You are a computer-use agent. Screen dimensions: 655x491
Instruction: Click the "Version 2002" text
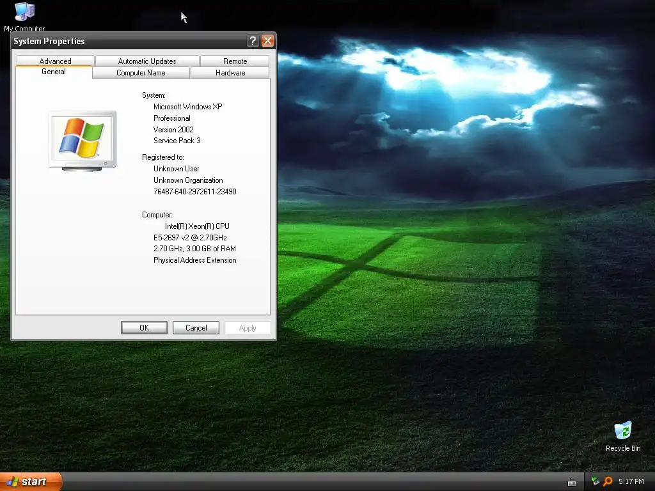point(173,129)
